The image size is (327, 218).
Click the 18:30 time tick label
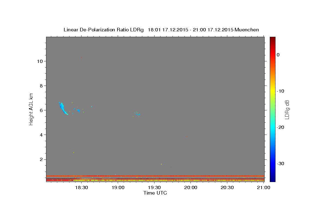[81, 187]
